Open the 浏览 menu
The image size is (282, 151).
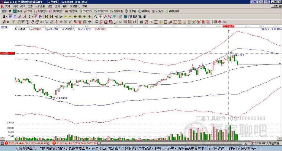pyautogui.click(x=15, y=6)
